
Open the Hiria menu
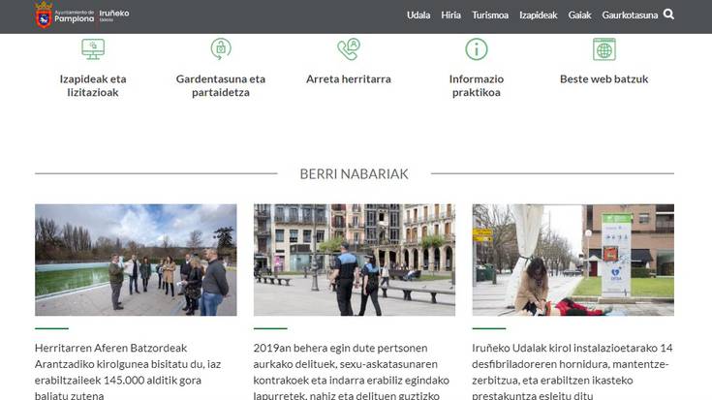(450, 15)
